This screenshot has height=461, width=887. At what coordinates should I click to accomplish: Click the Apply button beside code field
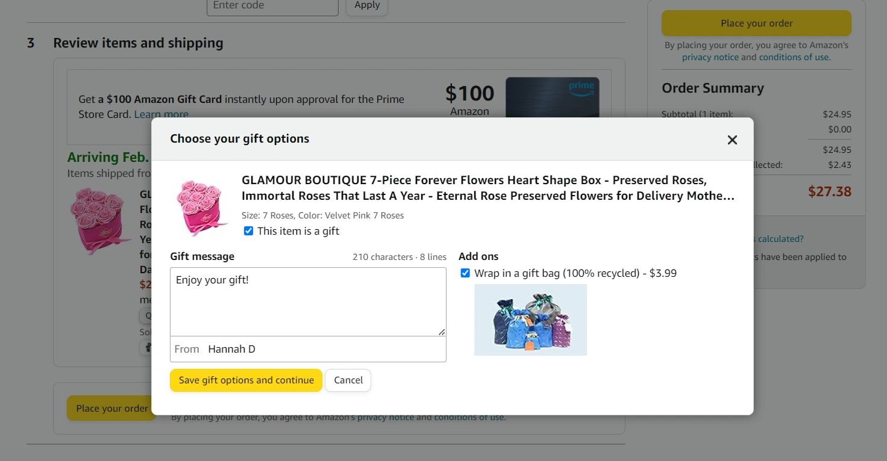(367, 5)
